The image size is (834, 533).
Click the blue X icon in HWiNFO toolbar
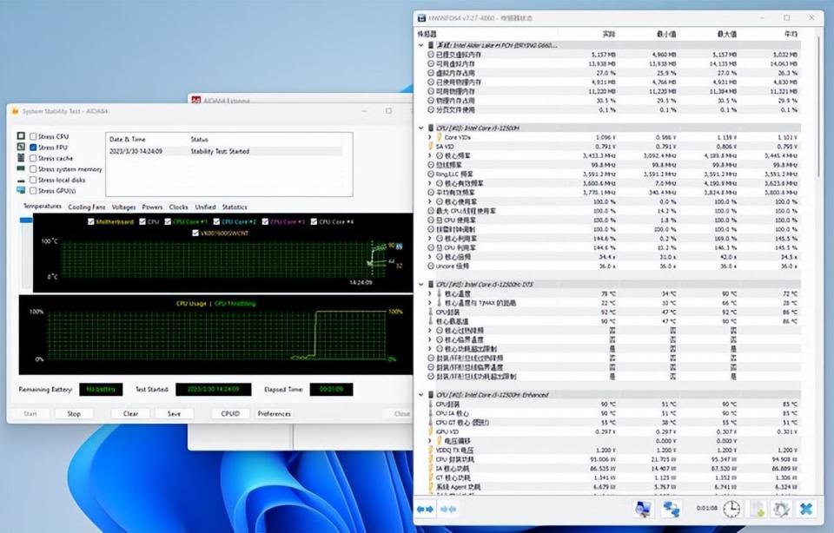point(806,509)
